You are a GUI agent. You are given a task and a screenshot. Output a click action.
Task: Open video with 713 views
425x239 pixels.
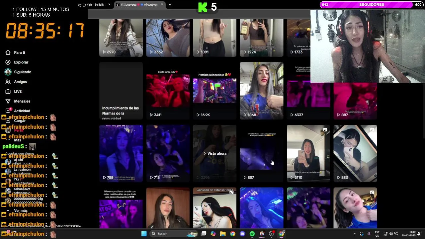point(168,153)
